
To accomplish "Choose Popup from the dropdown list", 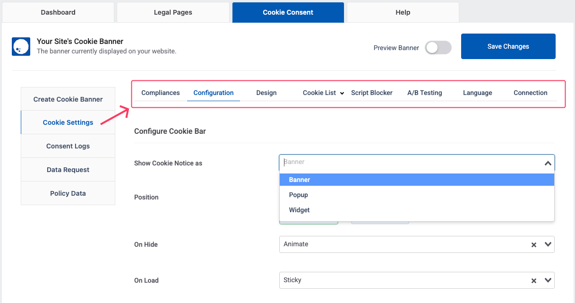I will [417, 195].
